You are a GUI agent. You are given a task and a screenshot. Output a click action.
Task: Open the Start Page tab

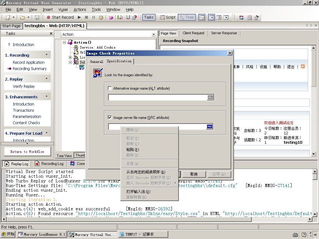[11, 26]
